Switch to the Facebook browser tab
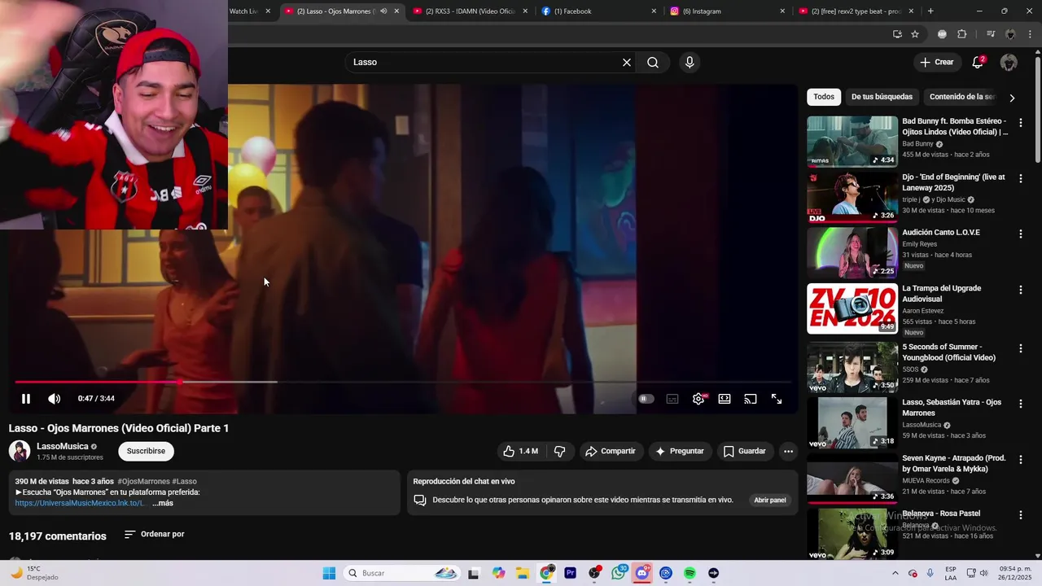 pyautogui.click(x=598, y=11)
